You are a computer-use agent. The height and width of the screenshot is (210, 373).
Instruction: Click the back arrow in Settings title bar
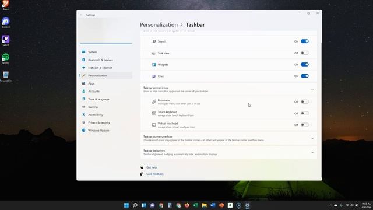(81, 15)
